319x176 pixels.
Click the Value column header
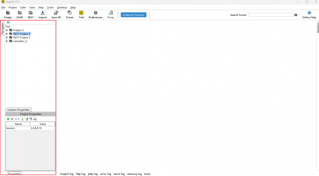43,124
